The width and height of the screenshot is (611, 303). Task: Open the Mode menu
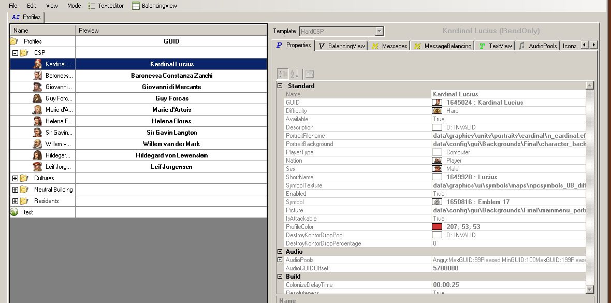point(74,6)
